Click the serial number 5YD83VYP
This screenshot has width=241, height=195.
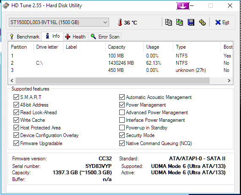click(x=99, y=166)
